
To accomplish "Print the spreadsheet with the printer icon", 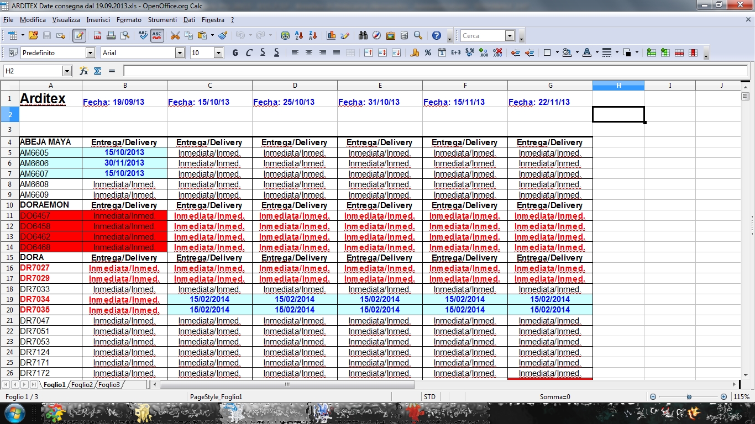I will pyautogui.click(x=111, y=36).
